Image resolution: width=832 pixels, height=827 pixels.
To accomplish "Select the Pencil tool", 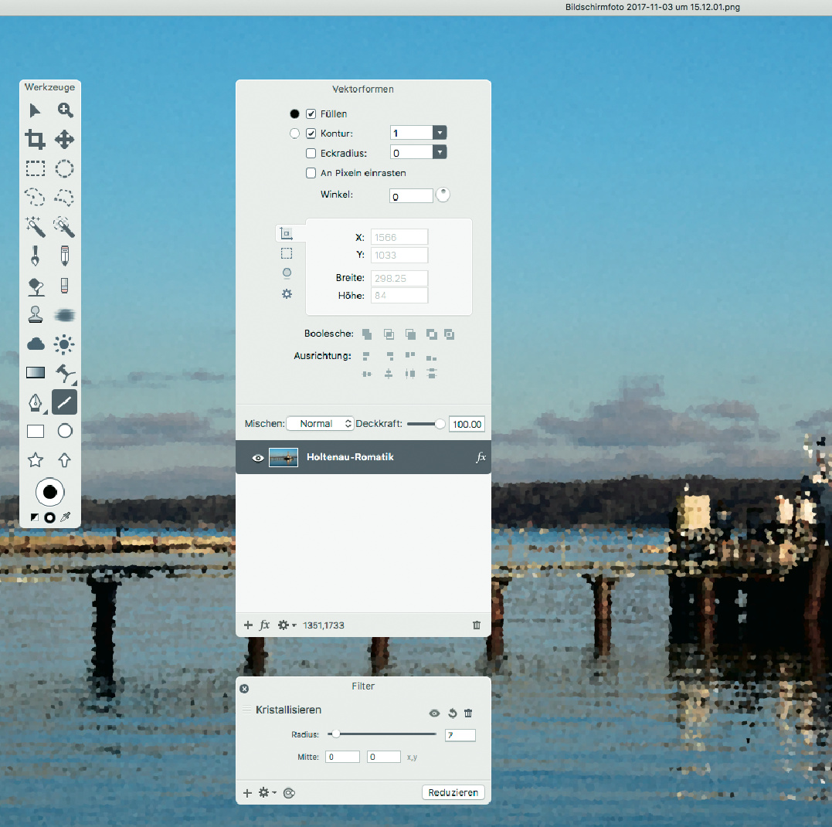I will (64, 256).
